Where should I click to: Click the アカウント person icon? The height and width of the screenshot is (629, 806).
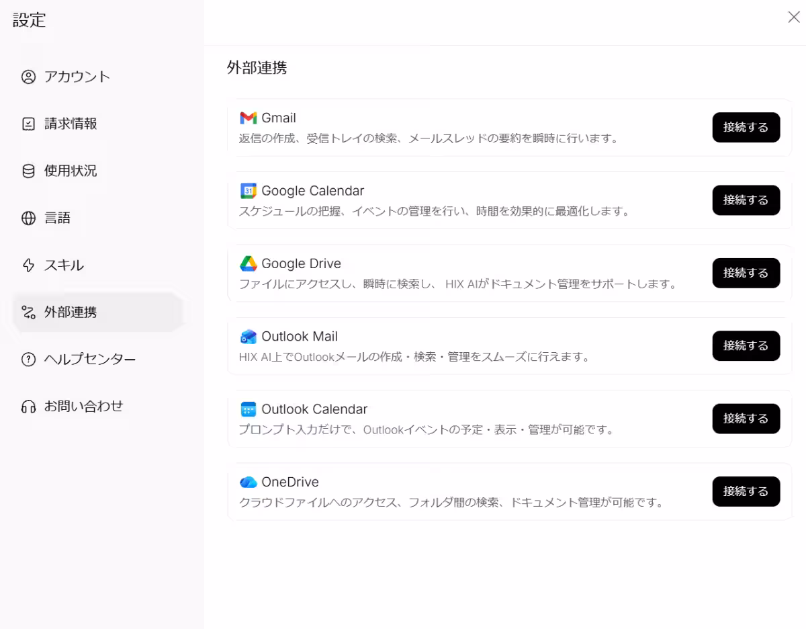[x=28, y=77]
